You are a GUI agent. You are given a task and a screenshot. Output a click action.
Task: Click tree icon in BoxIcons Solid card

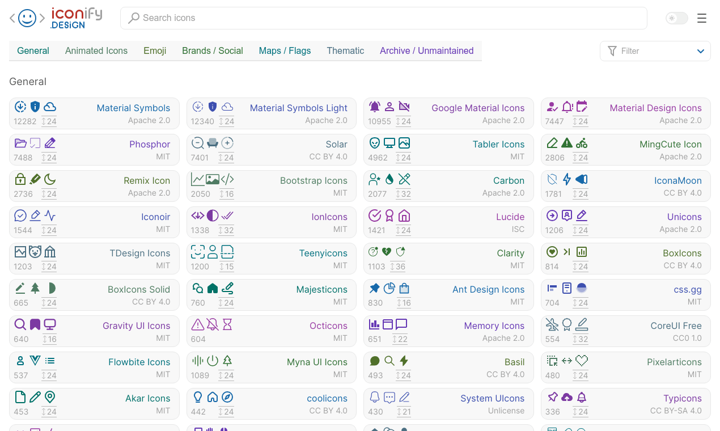35,288
